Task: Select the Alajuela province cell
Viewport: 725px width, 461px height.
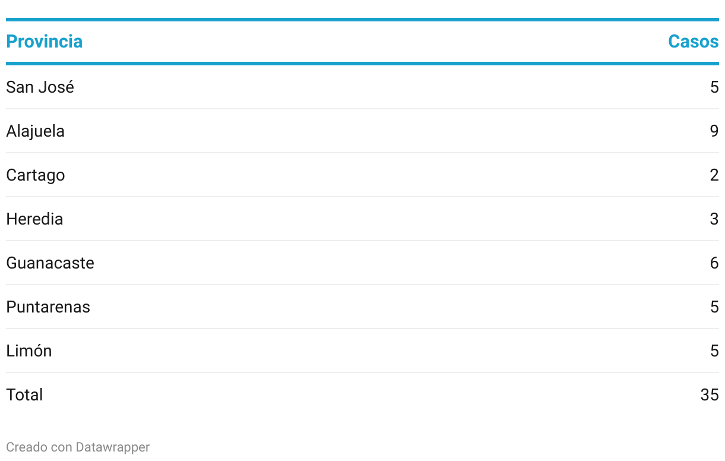Action: click(x=35, y=131)
